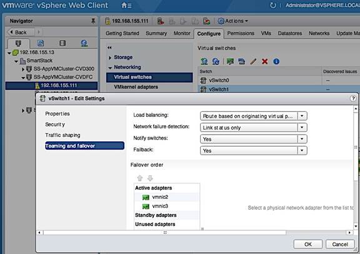Click the add host networking icon
The image size is (360, 254).
coord(204,61)
